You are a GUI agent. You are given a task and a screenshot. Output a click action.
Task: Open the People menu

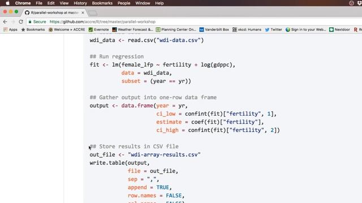pyautogui.click(x=124, y=3)
